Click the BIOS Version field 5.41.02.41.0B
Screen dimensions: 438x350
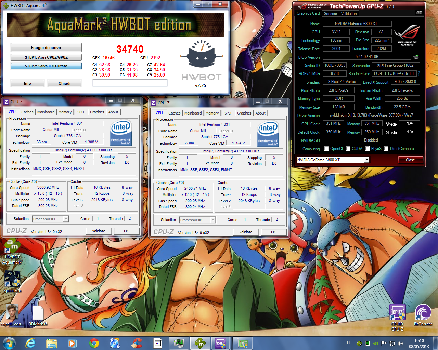(x=367, y=57)
